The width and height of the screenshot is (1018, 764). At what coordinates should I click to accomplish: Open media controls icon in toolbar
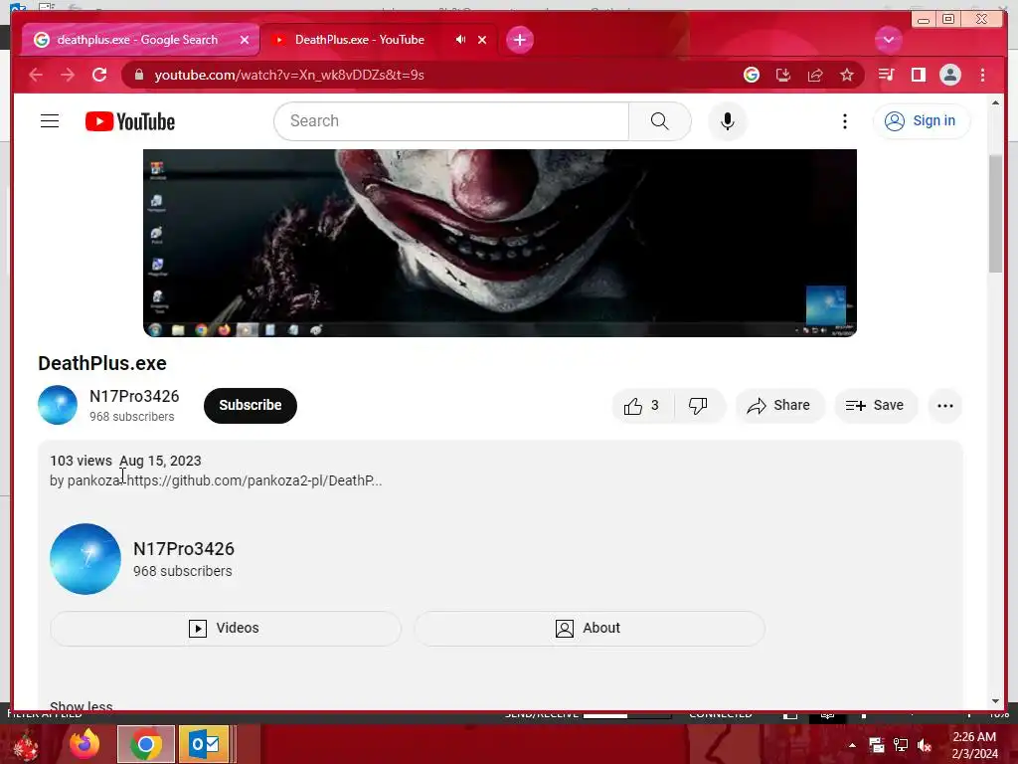pos(886,75)
